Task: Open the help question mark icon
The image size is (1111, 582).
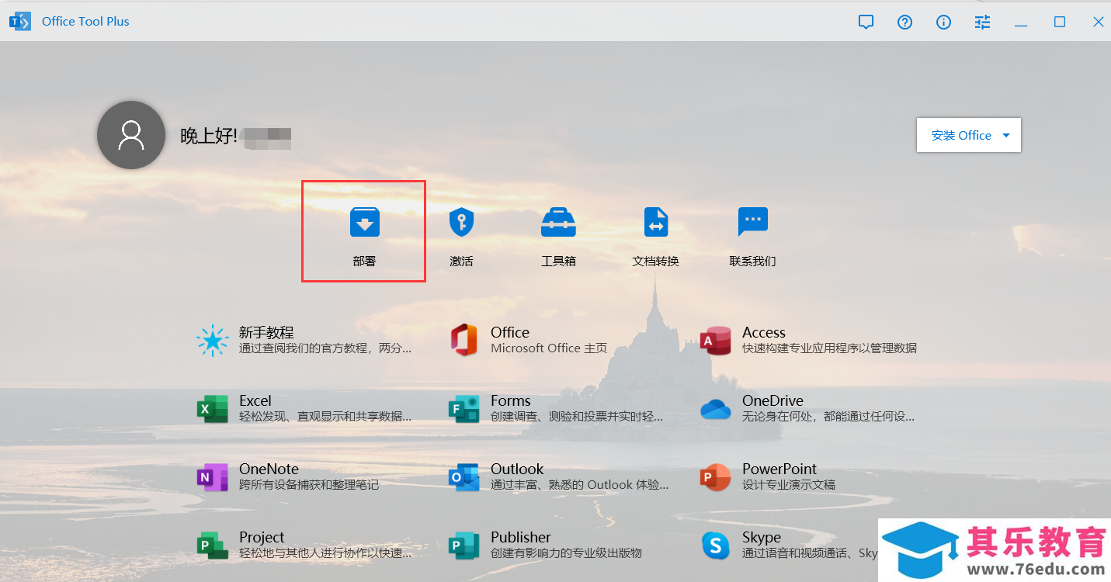Action: pyautogui.click(x=904, y=22)
